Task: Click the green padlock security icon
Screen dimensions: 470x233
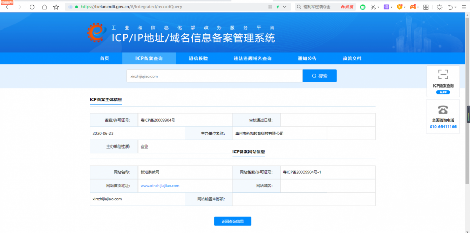Action: pos(76,7)
